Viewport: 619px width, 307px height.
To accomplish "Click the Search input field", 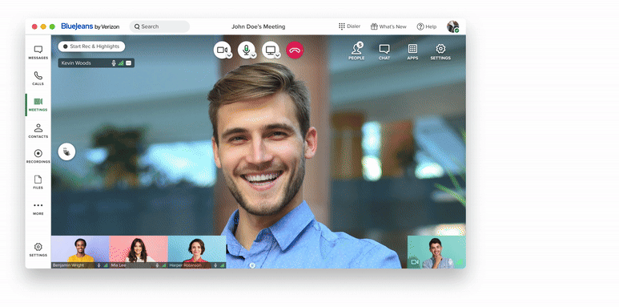I will [159, 26].
